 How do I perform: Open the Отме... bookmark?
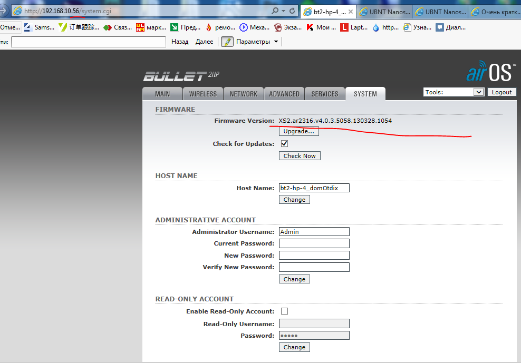[x=11, y=27]
